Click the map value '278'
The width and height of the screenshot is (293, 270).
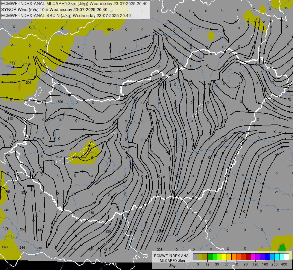[x=44, y=101]
